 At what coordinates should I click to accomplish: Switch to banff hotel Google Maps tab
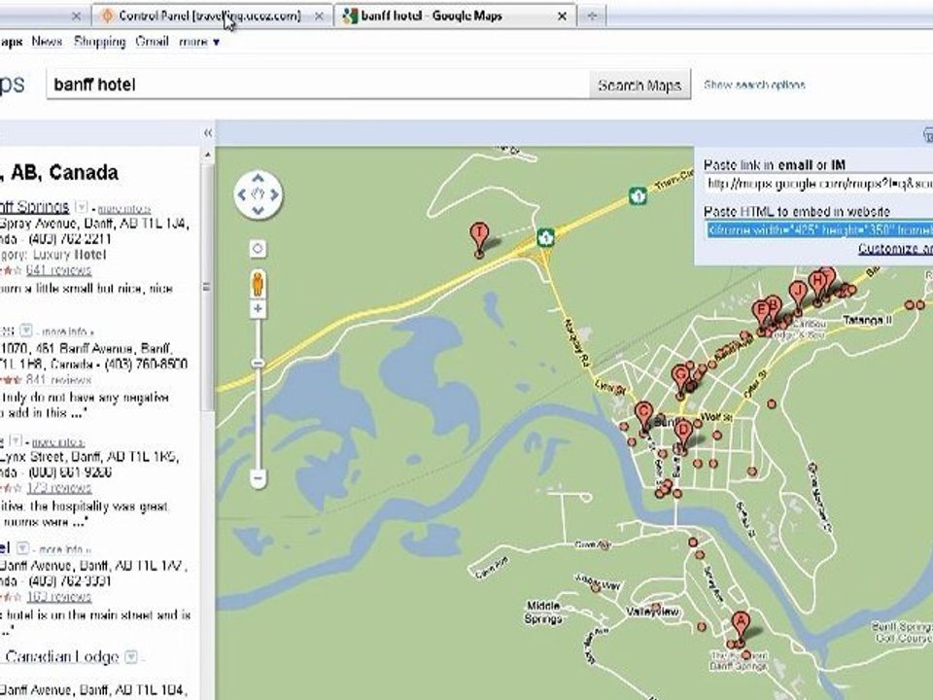click(x=432, y=16)
